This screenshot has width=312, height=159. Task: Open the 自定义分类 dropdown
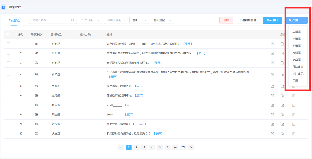[116, 20]
